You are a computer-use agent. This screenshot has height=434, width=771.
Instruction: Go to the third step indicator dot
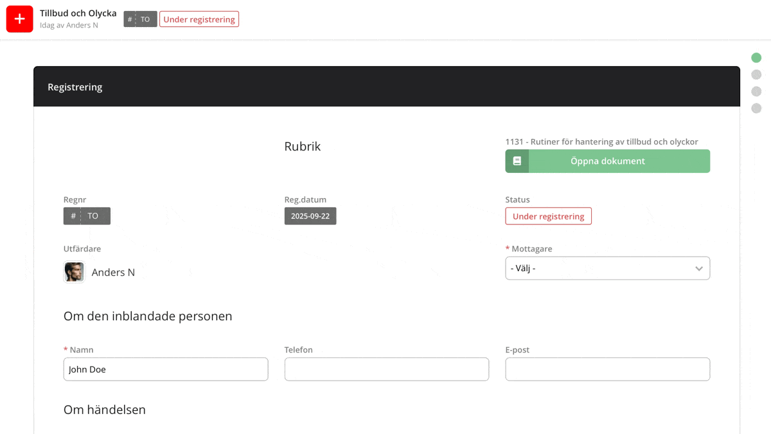(x=756, y=91)
